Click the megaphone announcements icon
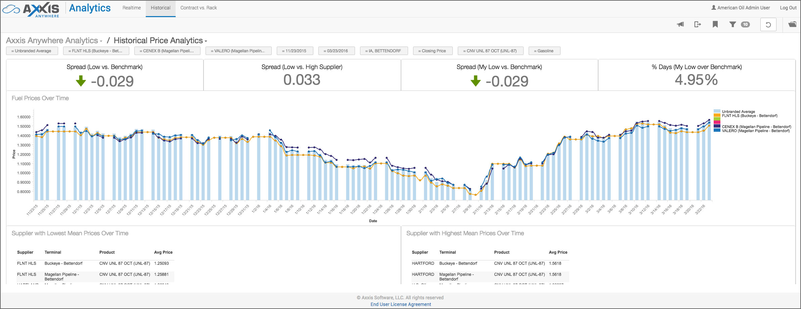 [680, 24]
